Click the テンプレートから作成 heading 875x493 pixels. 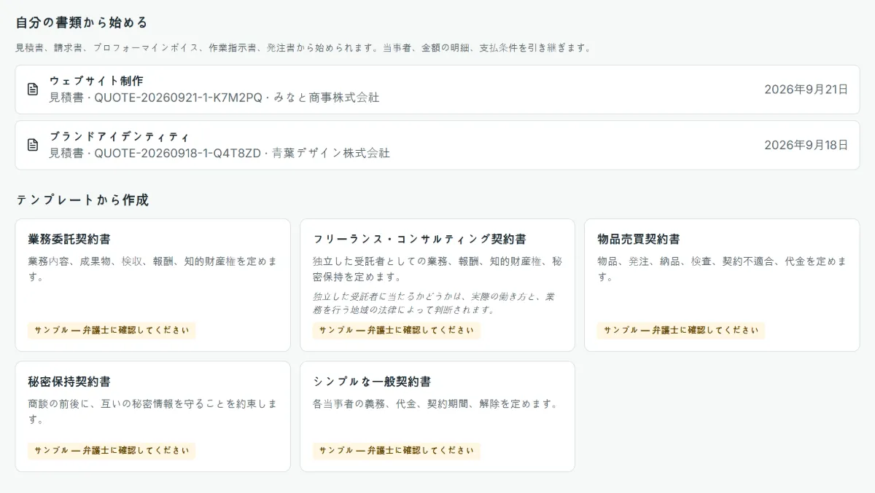pyautogui.click(x=82, y=200)
